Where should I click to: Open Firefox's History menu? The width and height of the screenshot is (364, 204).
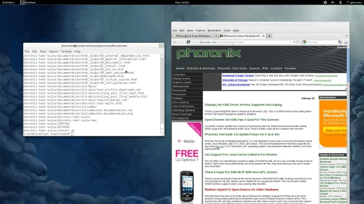(x=200, y=30)
